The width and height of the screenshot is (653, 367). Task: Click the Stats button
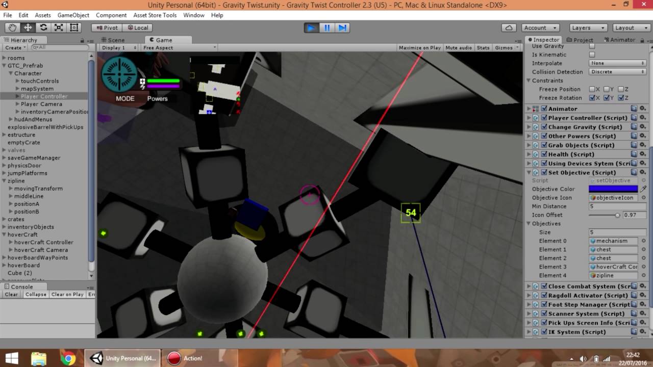pyautogui.click(x=483, y=47)
